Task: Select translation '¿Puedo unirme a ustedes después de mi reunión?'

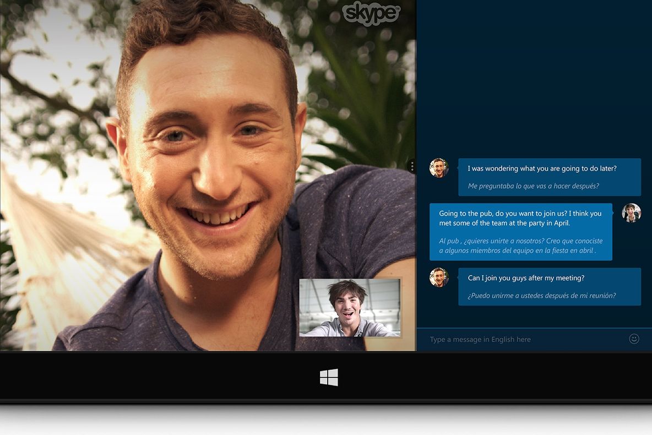Action: pos(541,296)
